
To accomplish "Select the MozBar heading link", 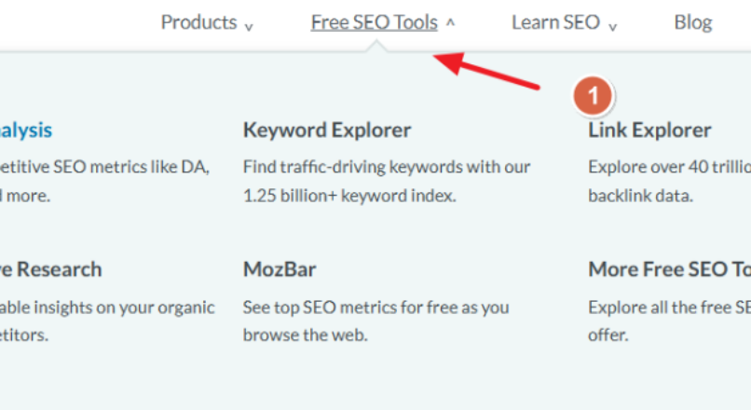I will 280,269.
